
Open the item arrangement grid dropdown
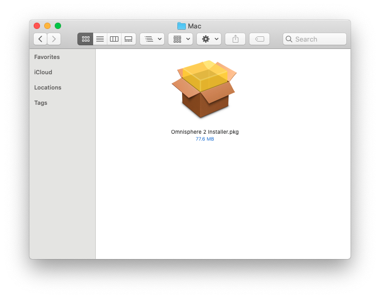pos(181,39)
